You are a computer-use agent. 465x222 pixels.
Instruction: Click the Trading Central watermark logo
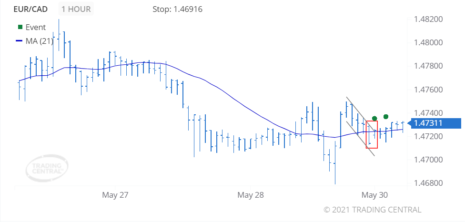click(48, 168)
